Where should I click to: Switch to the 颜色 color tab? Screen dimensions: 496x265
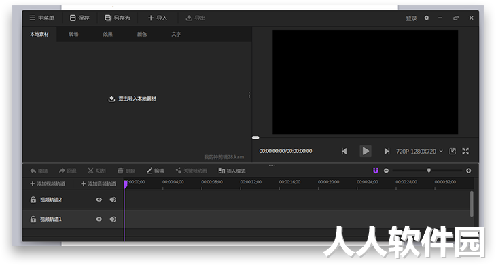pyautogui.click(x=142, y=34)
